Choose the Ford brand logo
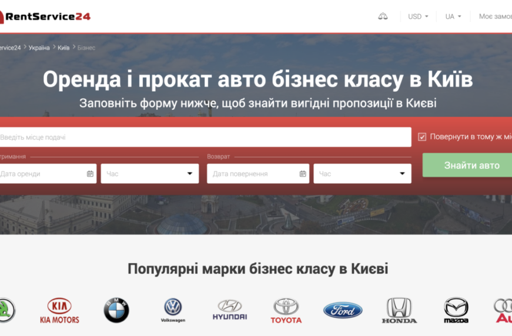 tap(343, 310)
